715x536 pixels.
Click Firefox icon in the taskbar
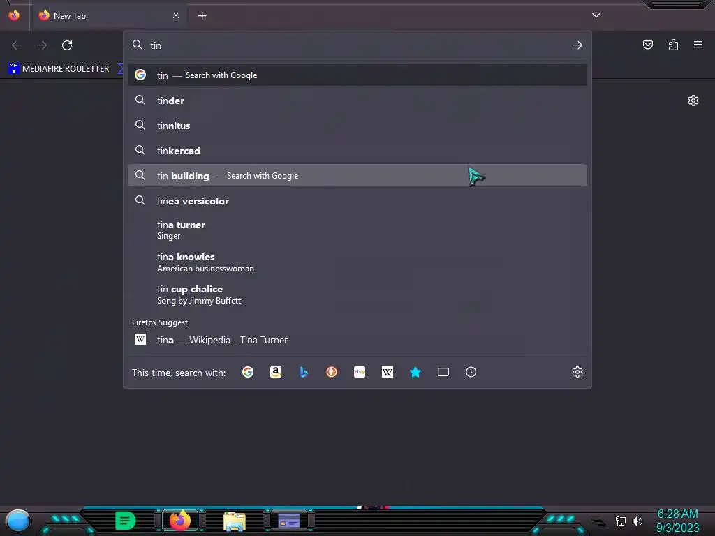point(180,521)
